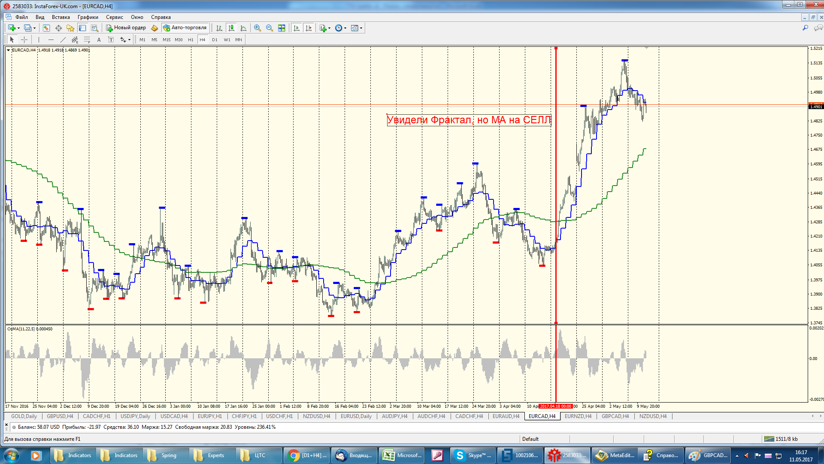Select the crosshair tool

coord(24,40)
